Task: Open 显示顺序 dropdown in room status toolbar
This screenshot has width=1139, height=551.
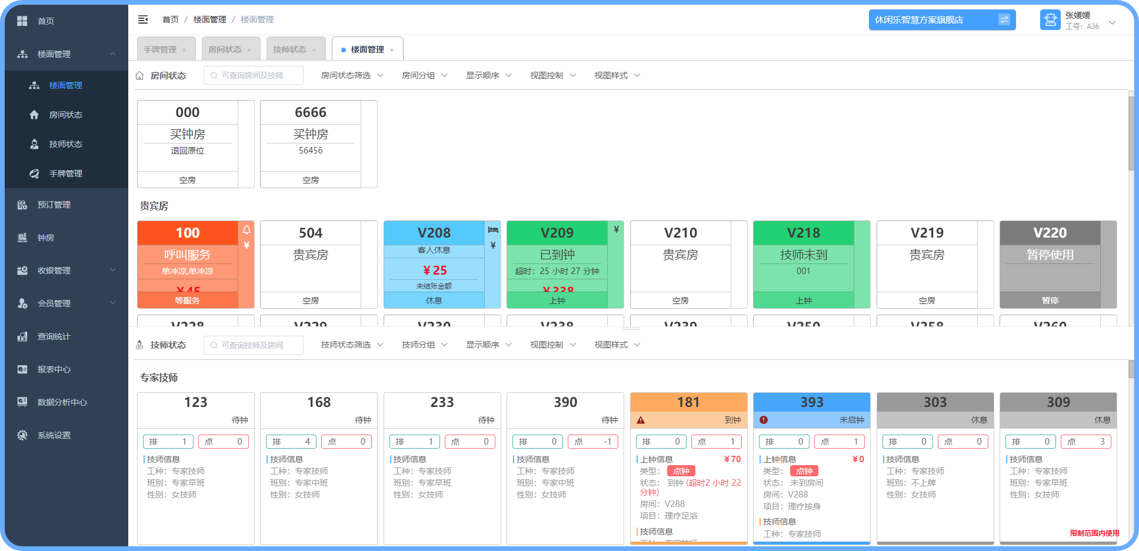Action: click(x=488, y=75)
